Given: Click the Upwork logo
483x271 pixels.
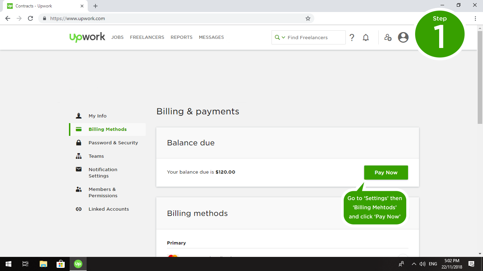Looking at the screenshot, I should coord(87,37).
